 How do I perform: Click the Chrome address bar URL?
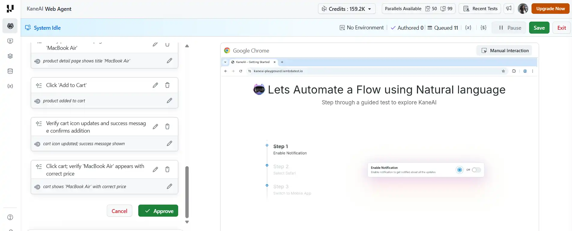[x=278, y=71]
